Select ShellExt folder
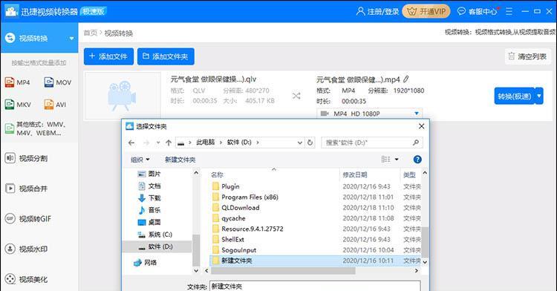This screenshot has width=557, height=291. pyautogui.click(x=228, y=240)
